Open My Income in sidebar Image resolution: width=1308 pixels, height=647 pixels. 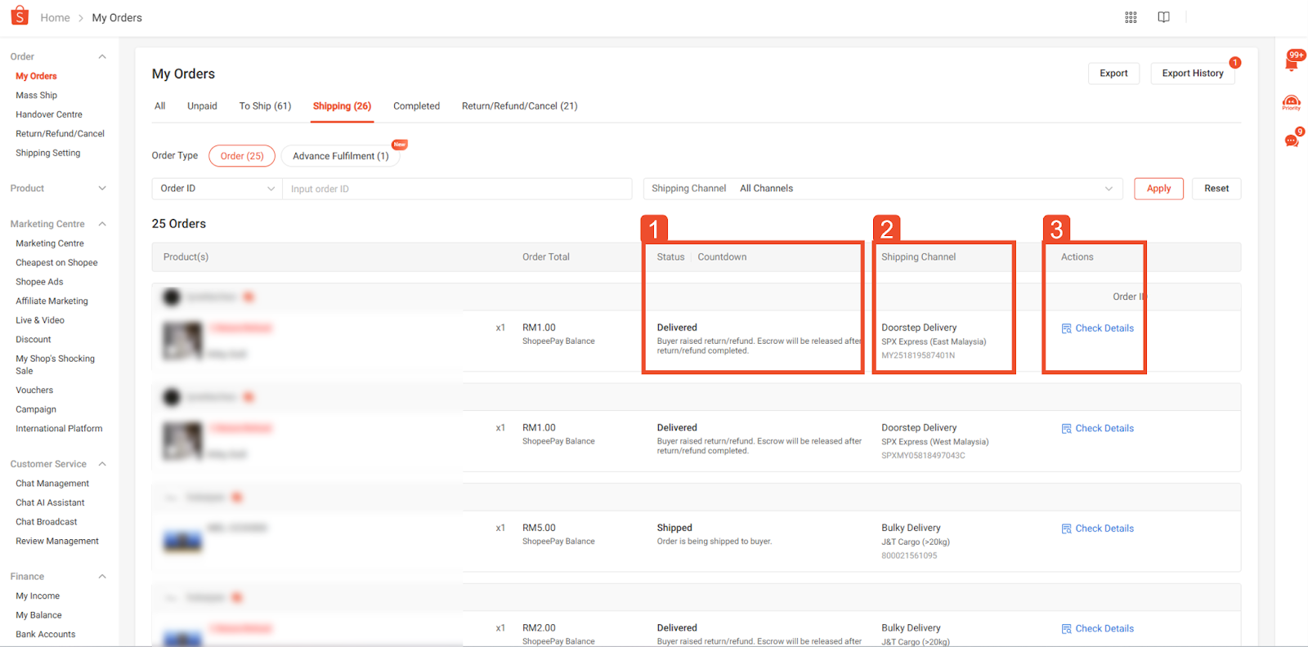pos(38,596)
